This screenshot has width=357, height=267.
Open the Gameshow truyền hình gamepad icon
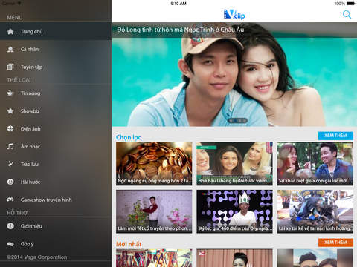(x=10, y=200)
